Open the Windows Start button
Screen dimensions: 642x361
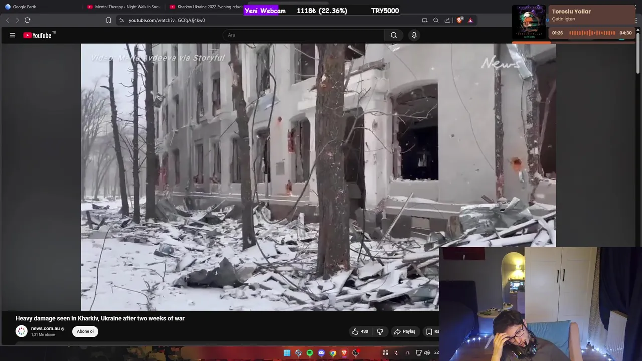click(x=287, y=353)
